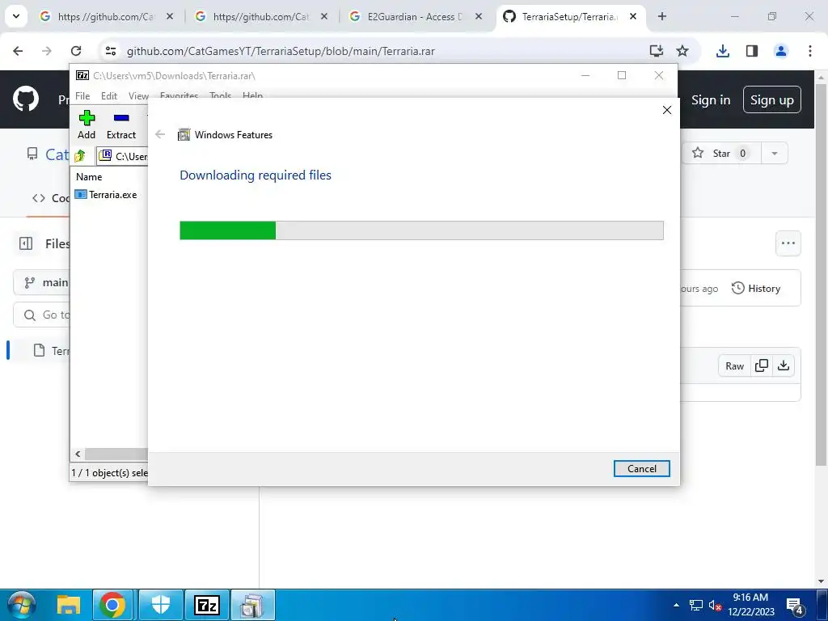Click the Add button in 7-Zip toolbar

point(87,125)
